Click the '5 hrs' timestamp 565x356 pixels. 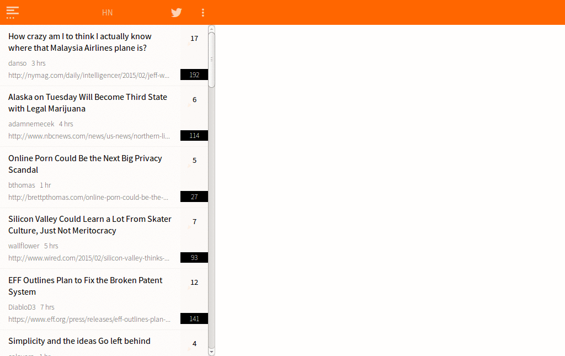pos(51,246)
